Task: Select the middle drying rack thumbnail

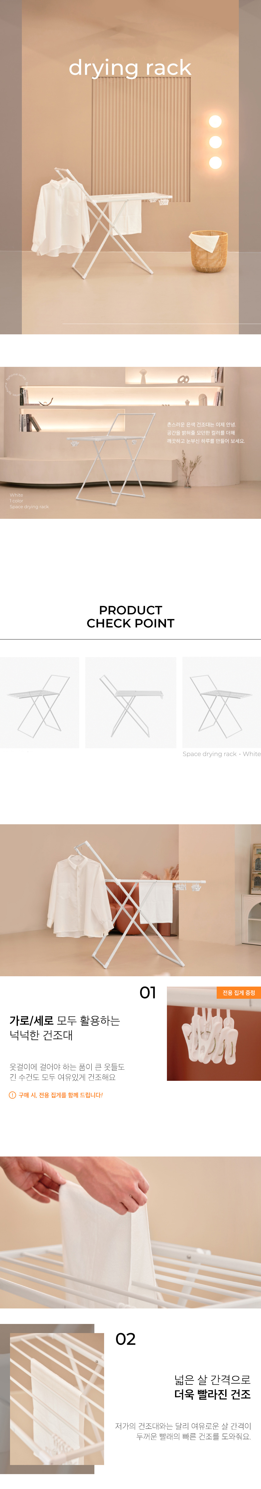Action: (x=130, y=702)
